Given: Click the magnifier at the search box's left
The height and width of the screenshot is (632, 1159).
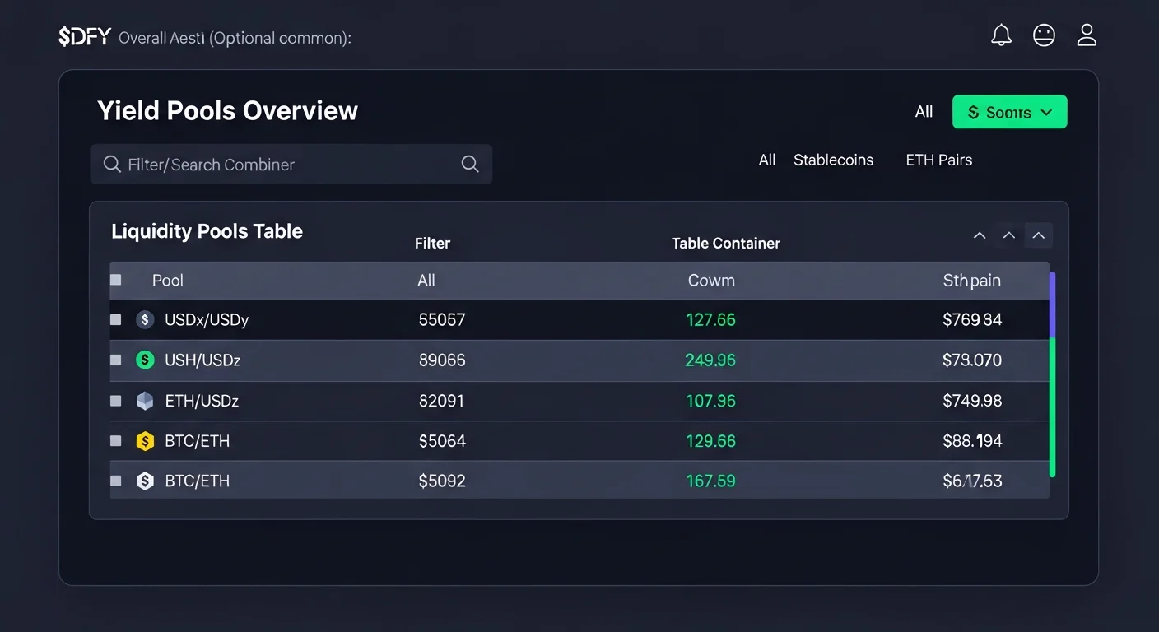Looking at the screenshot, I should point(112,165).
